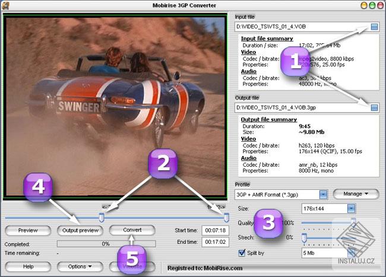Click the yellow minimize window button
This screenshot has width=386, height=277.
[364, 5]
